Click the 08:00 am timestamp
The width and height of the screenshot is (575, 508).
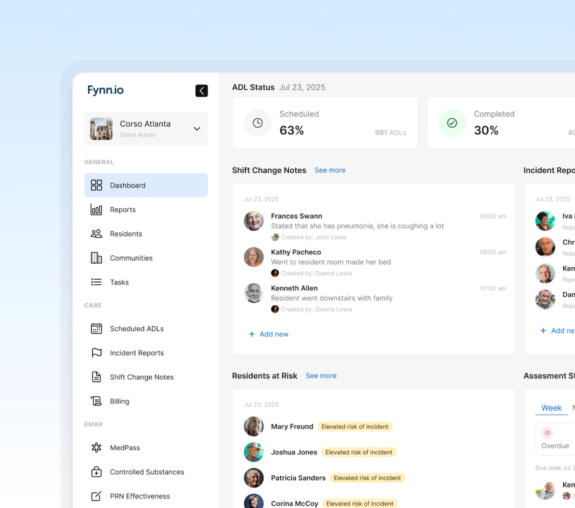[493, 252]
